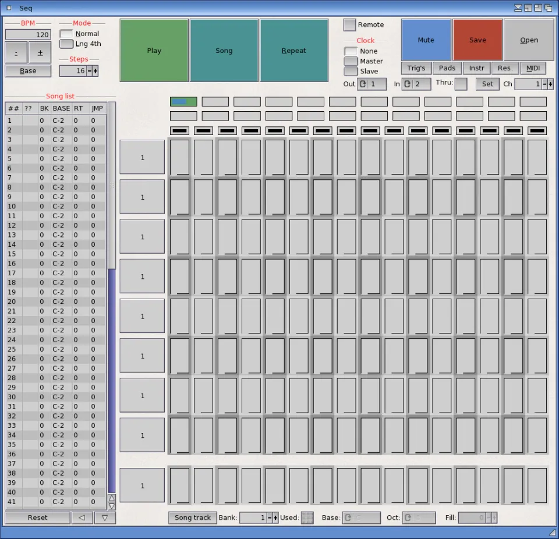Screen dimensions: 559x539
Task: Enable the Remote checkbox
Action: 349,24
